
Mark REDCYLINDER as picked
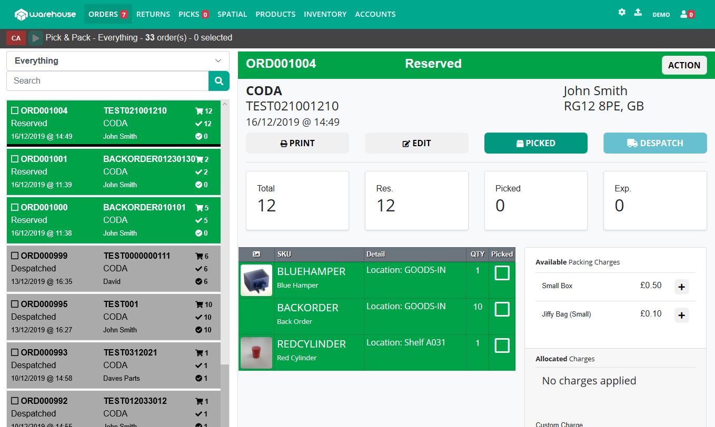click(x=502, y=345)
